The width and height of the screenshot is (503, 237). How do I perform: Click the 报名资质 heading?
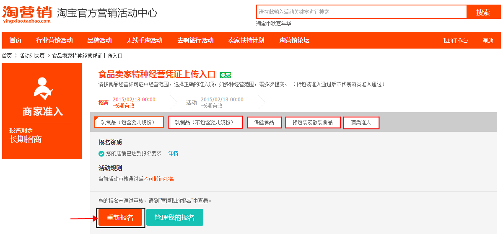[x=110, y=143]
